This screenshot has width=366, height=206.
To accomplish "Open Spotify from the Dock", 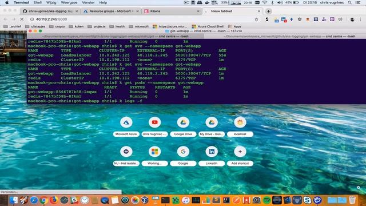I will pos(266,200).
